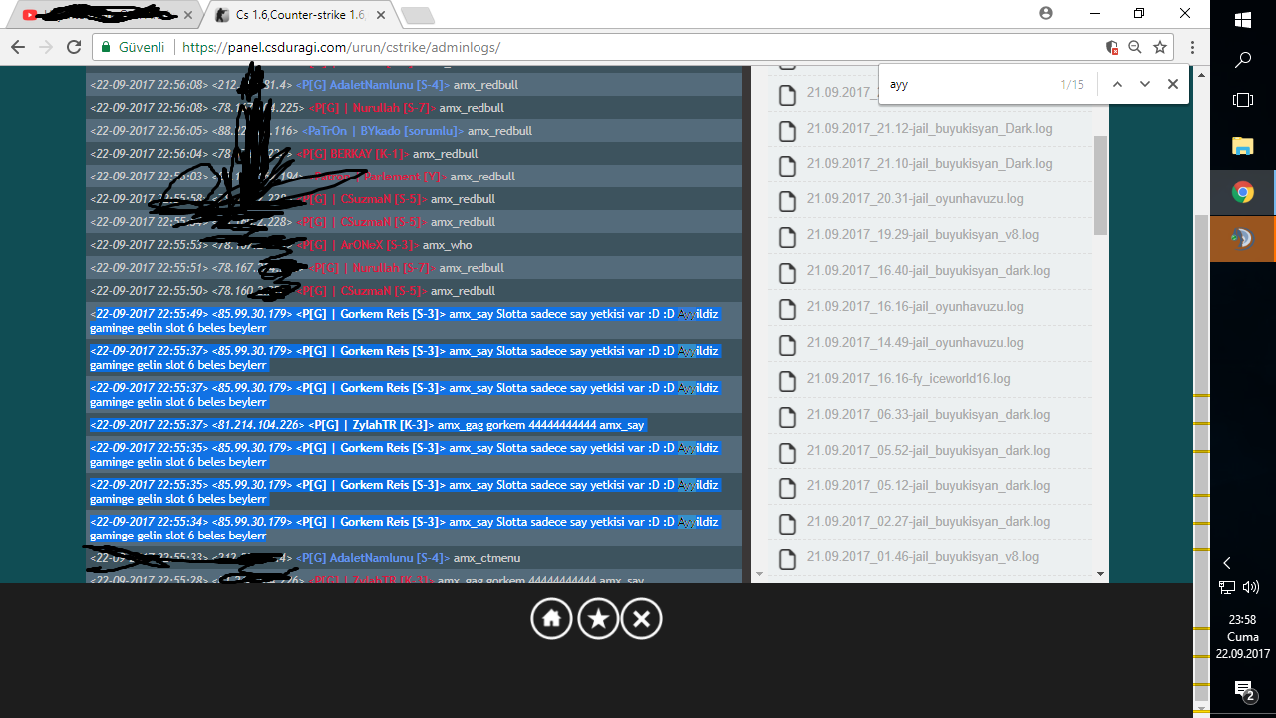
Task: Click the Chrome icon on taskbar
Action: 1243,192
